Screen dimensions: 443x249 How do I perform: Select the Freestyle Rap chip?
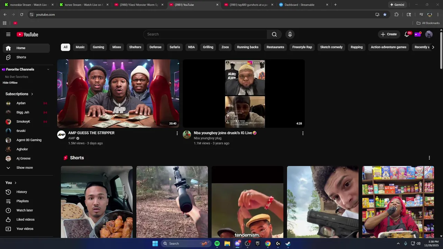(302, 47)
